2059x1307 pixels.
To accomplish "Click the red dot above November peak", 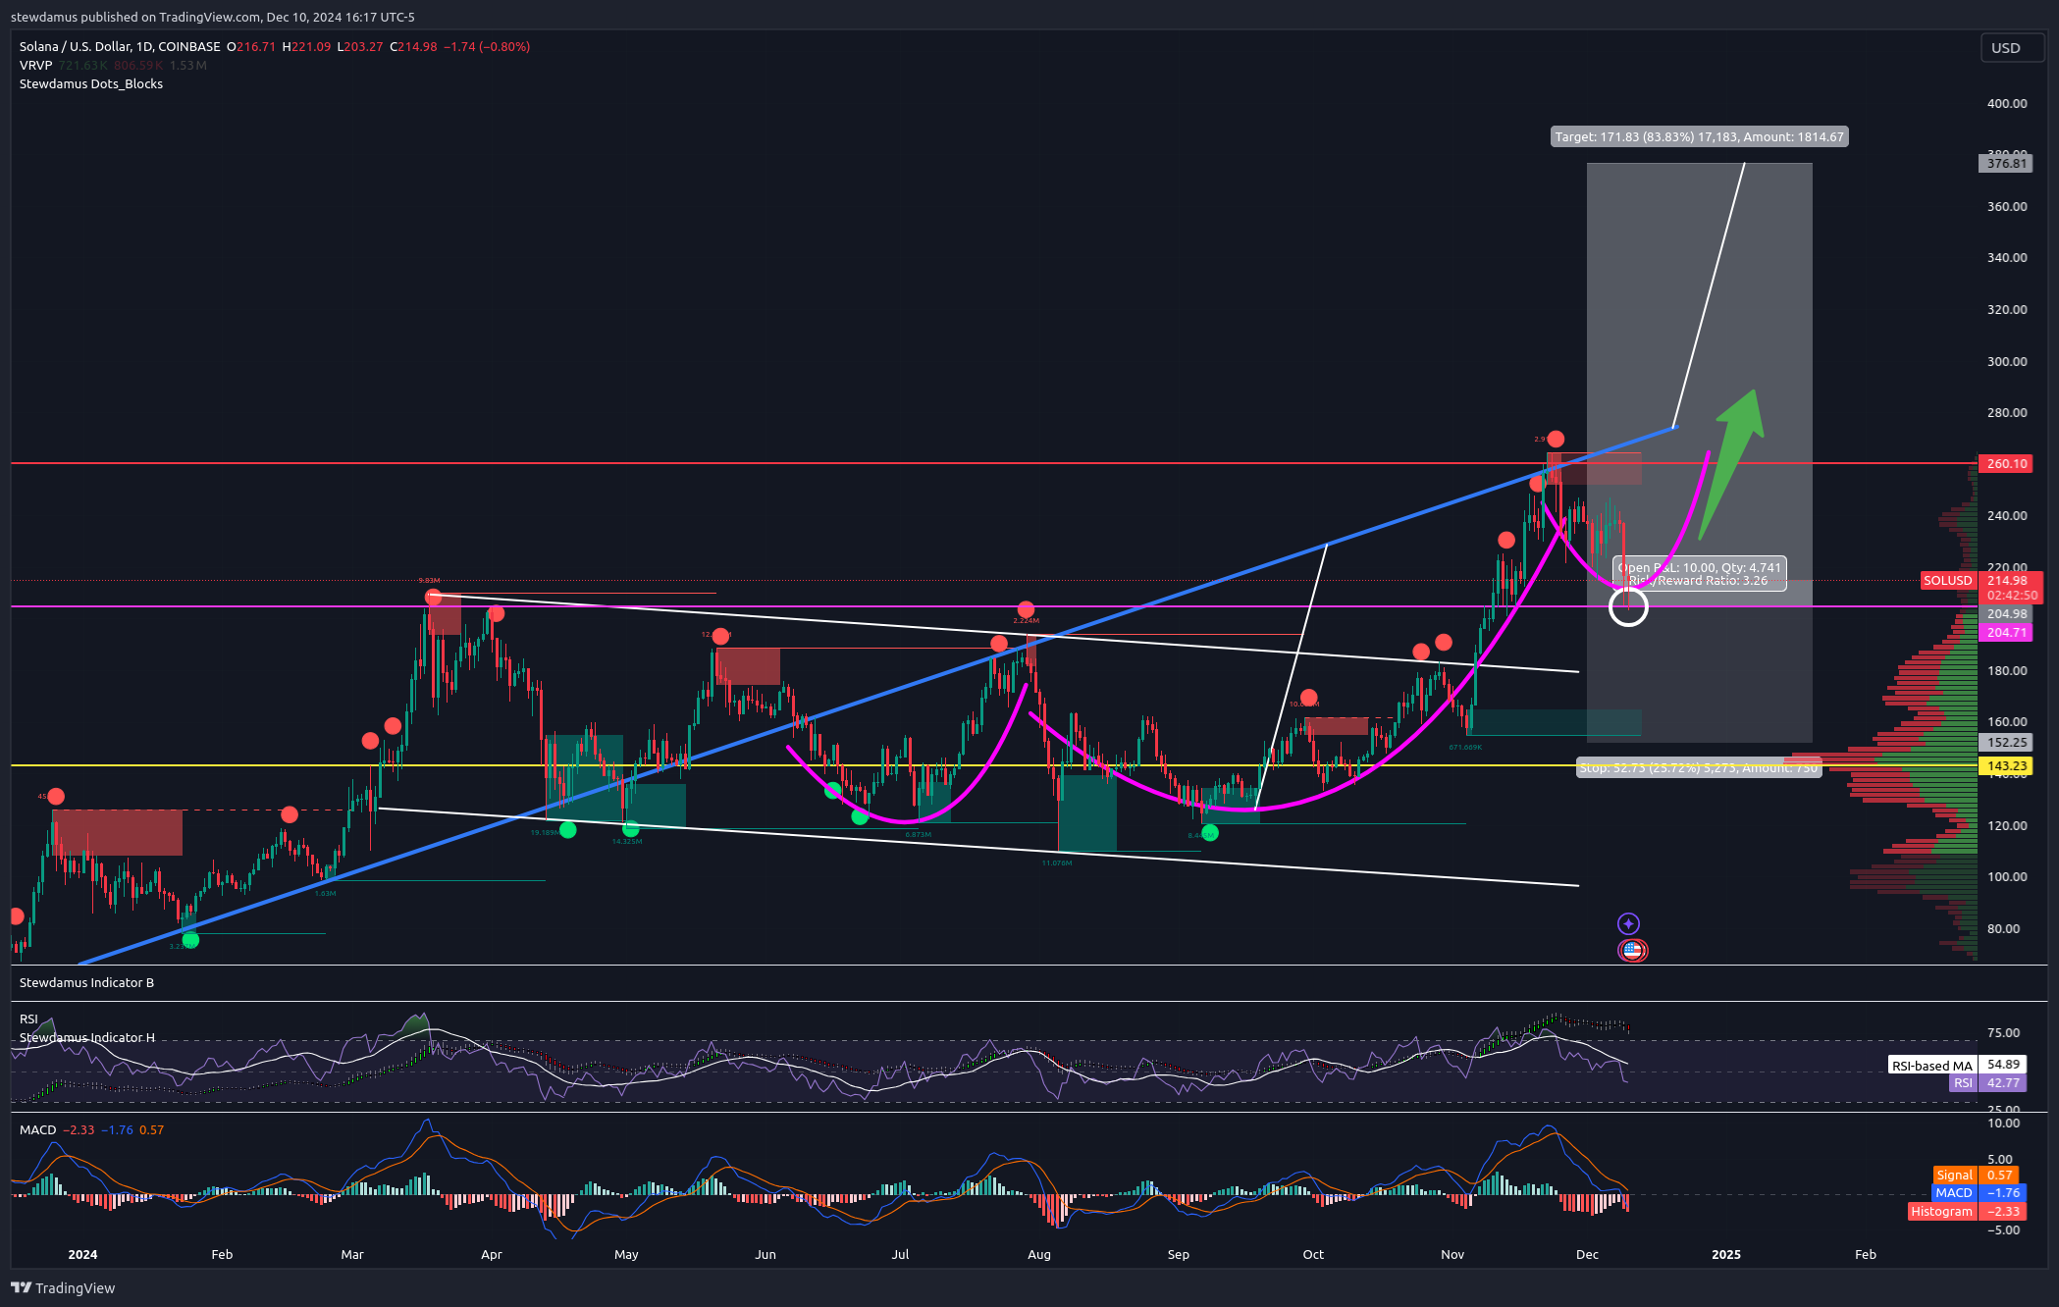I will (1556, 439).
